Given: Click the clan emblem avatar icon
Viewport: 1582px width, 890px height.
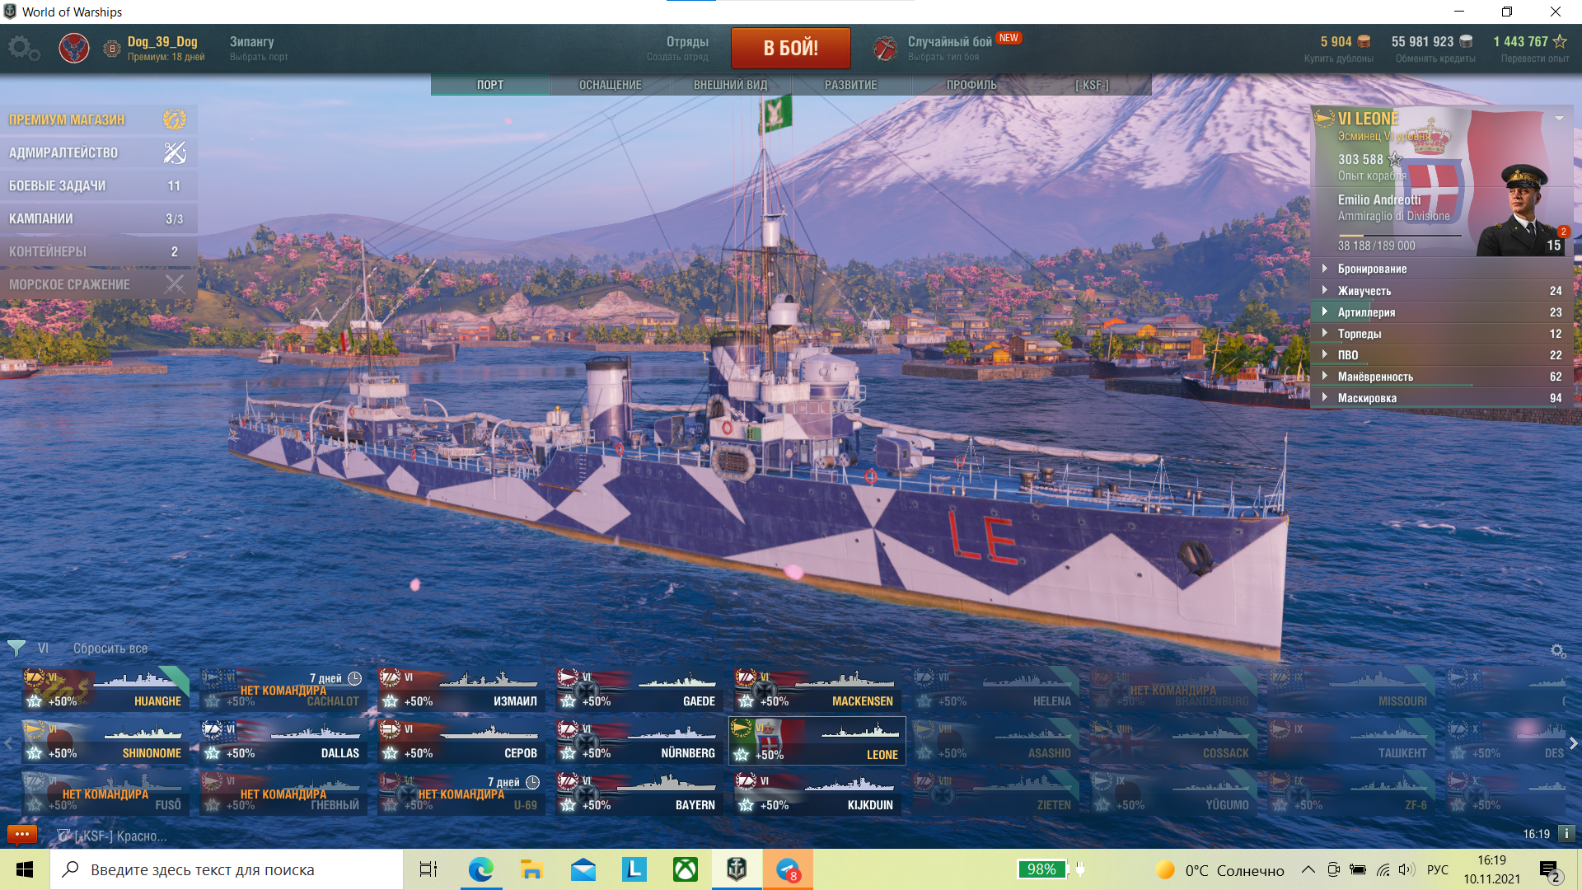Looking at the screenshot, I should click(x=74, y=49).
